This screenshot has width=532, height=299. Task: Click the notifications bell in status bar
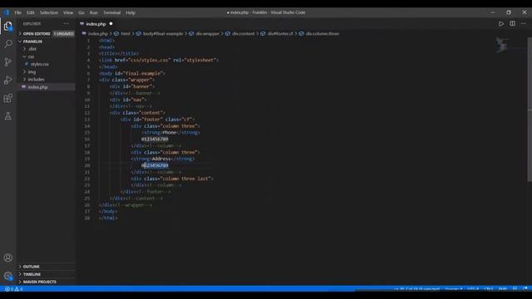(x=525, y=289)
